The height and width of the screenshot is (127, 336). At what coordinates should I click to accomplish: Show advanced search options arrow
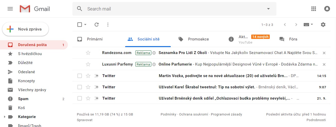(268, 9)
